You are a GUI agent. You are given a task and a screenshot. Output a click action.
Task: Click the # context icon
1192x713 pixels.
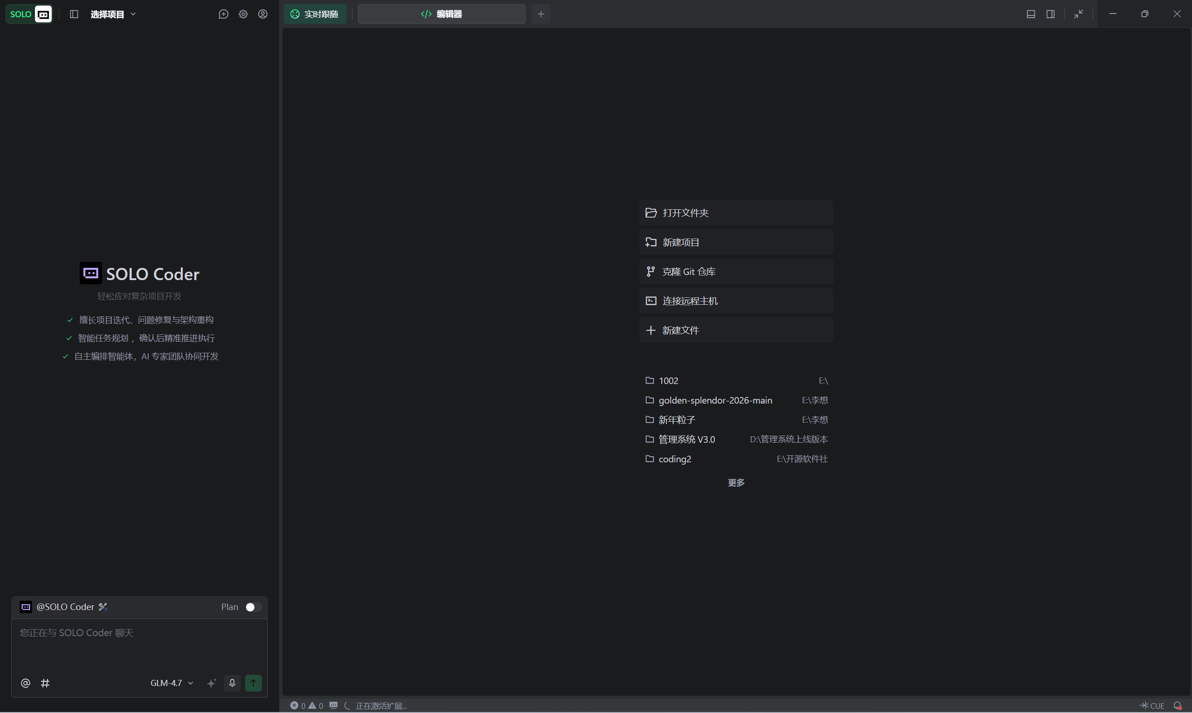pos(45,683)
